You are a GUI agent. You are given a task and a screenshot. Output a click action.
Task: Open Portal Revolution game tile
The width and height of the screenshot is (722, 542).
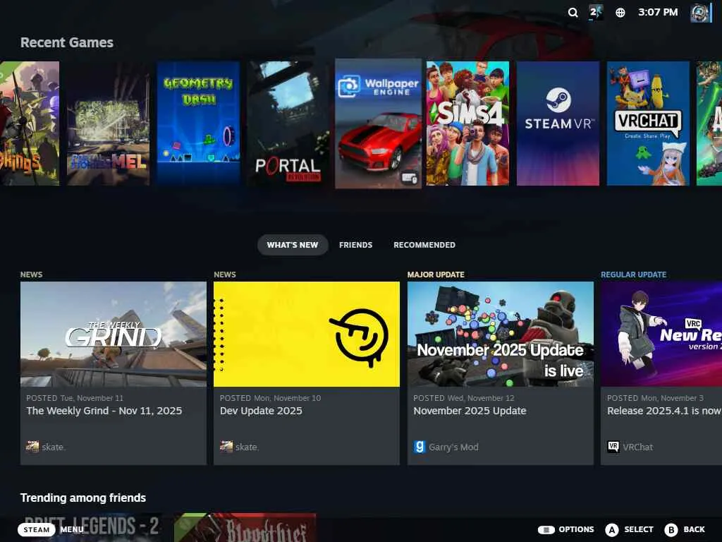click(288, 124)
